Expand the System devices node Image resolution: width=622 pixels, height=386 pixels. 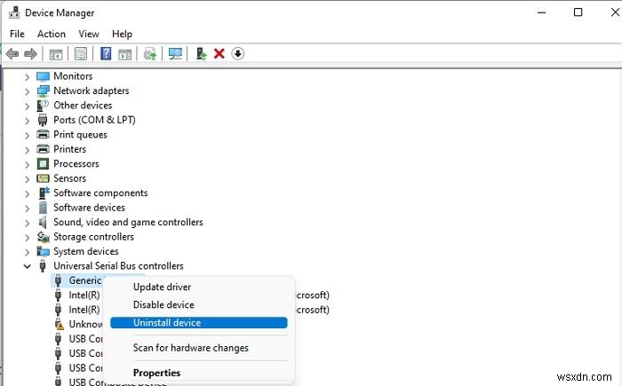(x=27, y=252)
